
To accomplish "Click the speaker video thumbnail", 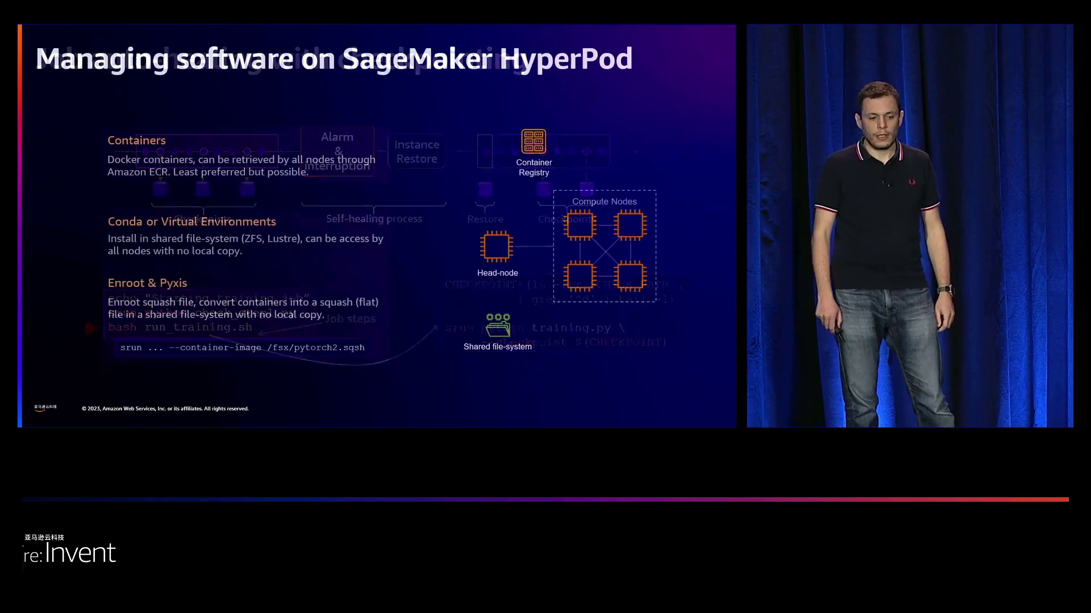I will tap(909, 225).
